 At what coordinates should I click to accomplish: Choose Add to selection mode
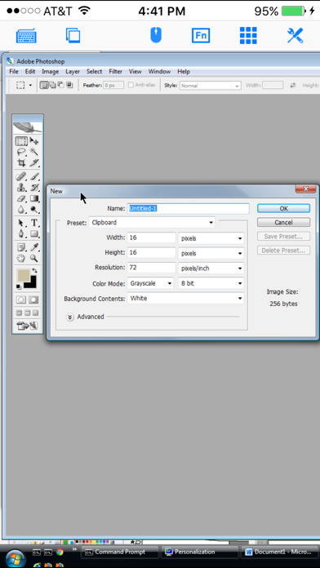(x=52, y=85)
